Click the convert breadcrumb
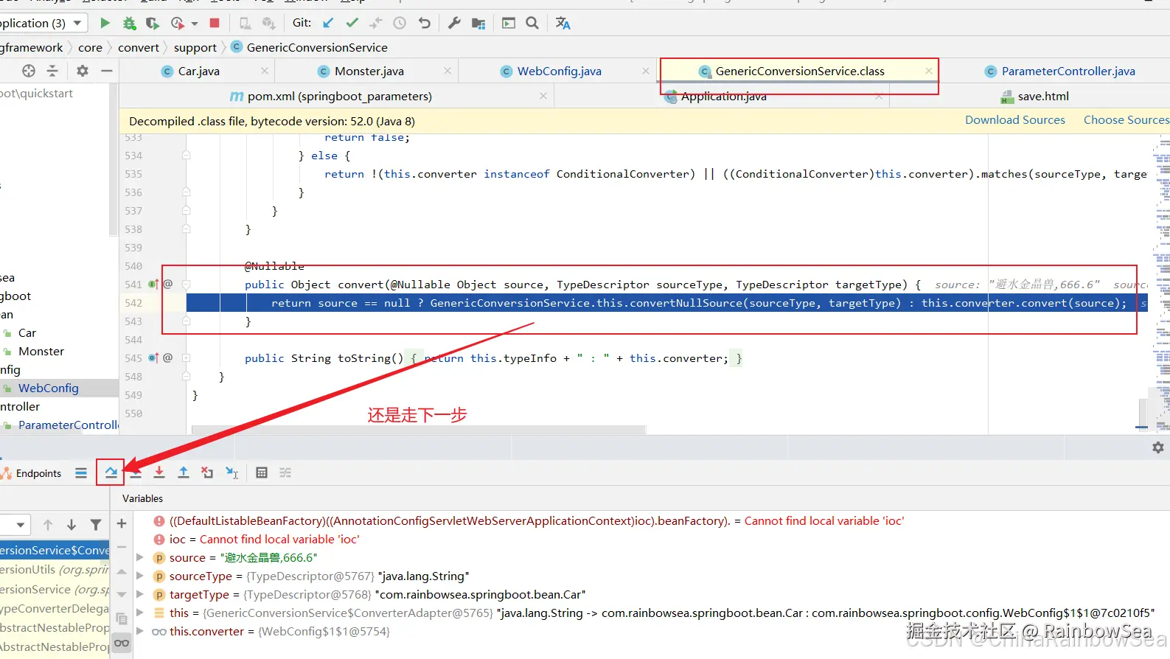Image resolution: width=1170 pixels, height=659 pixels. [x=139, y=47]
